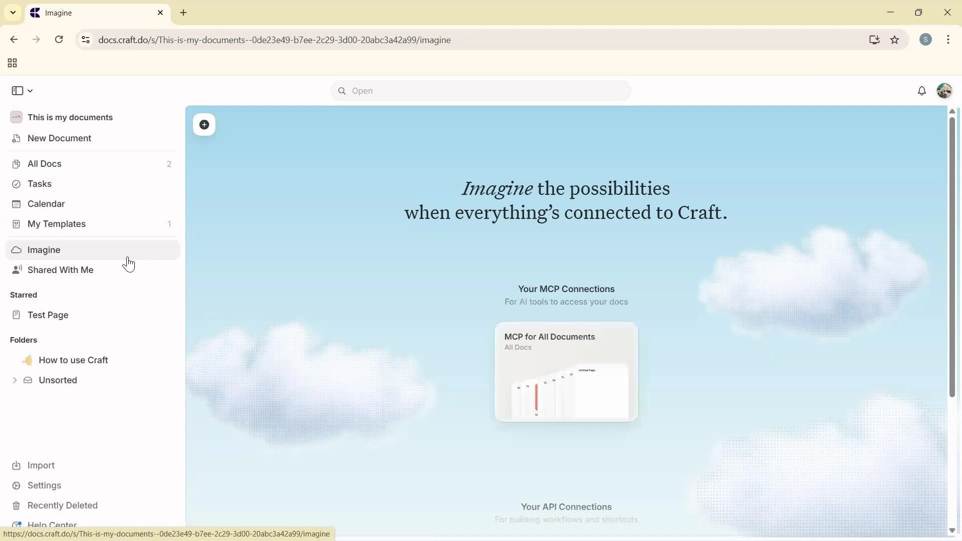Screen dimensions: 962x541
Task: Select Tasks in the sidebar
Action: coord(39,184)
